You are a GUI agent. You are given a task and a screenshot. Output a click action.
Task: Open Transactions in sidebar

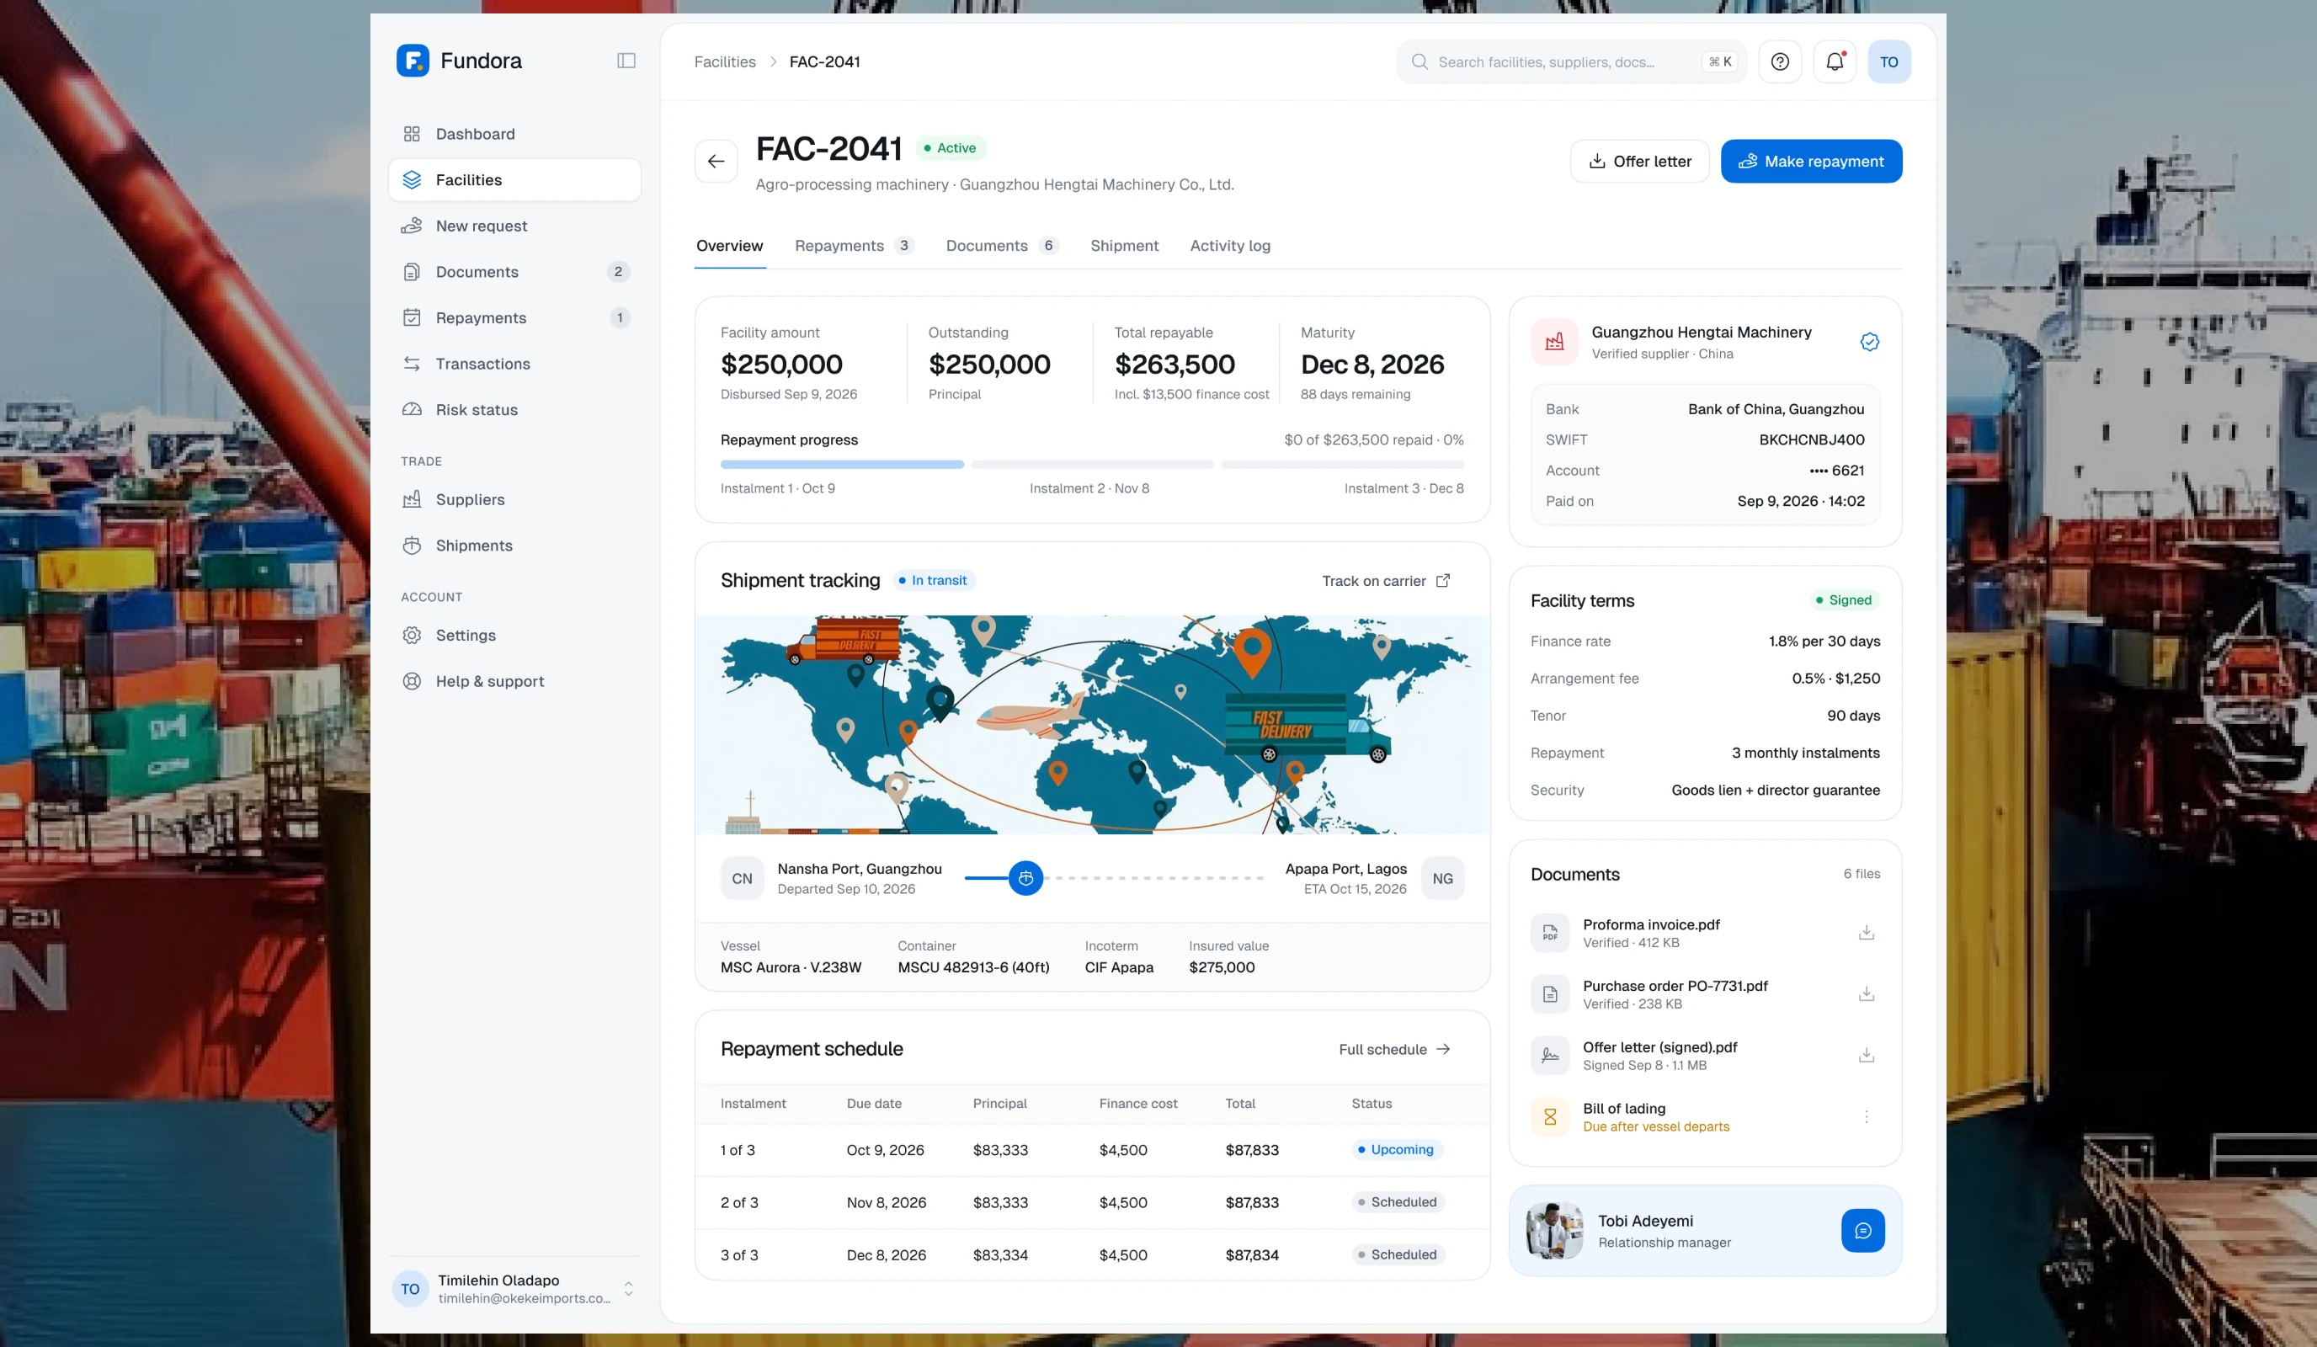[515, 364]
